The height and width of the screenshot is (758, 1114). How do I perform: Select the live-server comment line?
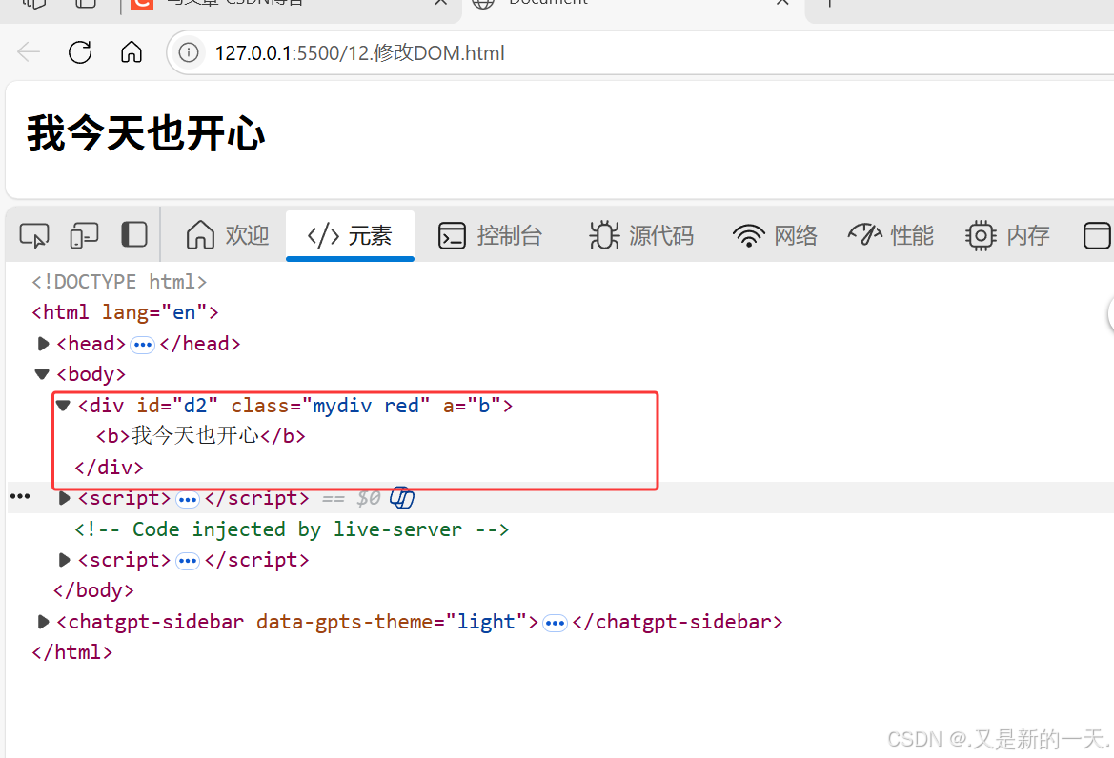pyautogui.click(x=292, y=529)
